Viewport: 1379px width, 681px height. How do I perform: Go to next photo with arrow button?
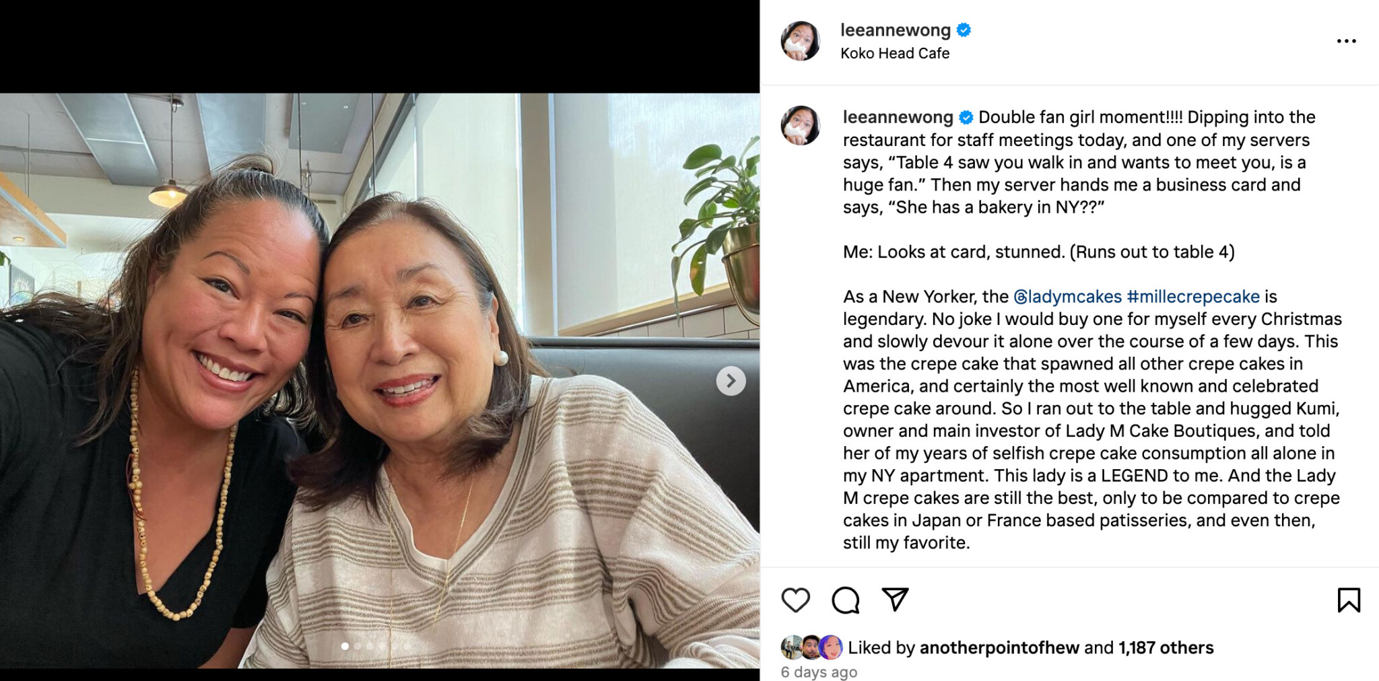pos(731,381)
